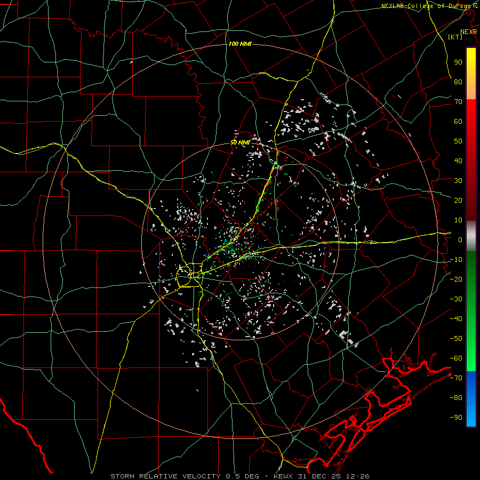Click the 0 value on the velocity scale
Image resolution: width=480 pixels, height=480 pixels.
click(x=460, y=239)
